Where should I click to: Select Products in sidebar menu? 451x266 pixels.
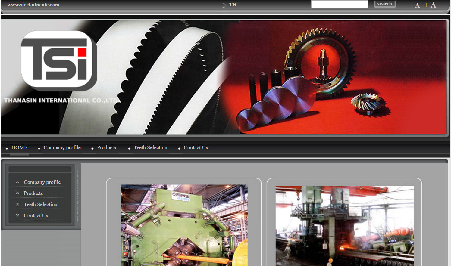33,193
